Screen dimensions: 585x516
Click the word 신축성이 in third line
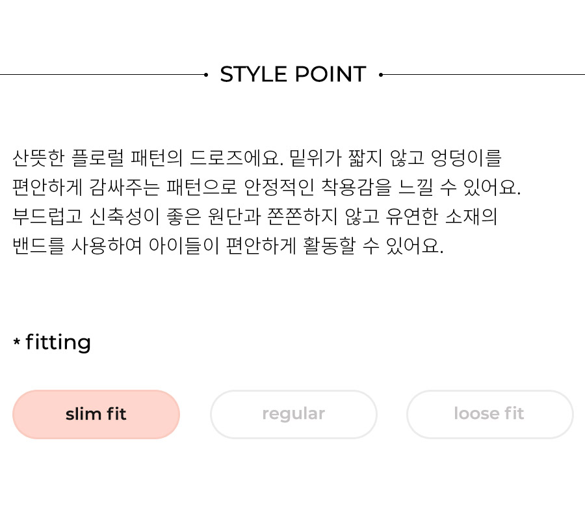coord(125,217)
